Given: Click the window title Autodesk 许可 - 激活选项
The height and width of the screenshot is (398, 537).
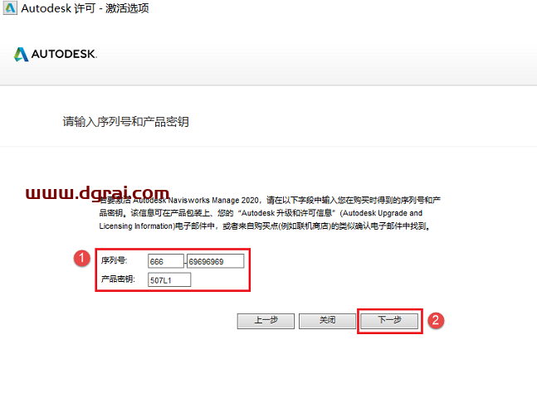Looking at the screenshot, I should point(85,8).
